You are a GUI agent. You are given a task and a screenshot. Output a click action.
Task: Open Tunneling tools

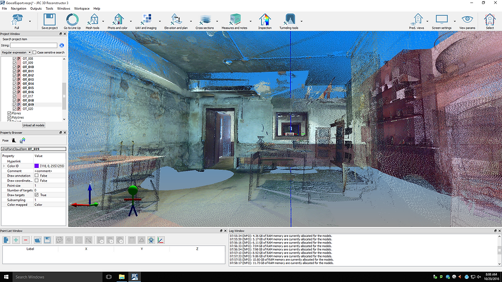289,19
